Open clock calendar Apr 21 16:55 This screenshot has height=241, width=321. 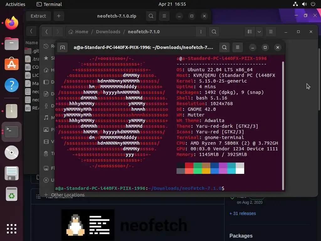pyautogui.click(x=172, y=4)
